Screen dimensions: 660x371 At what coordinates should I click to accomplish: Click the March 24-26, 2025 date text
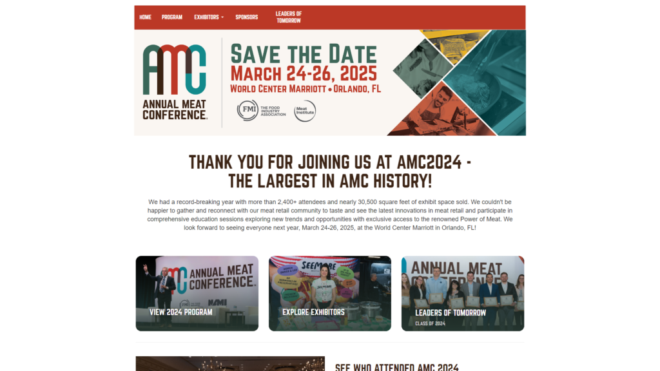304,73
